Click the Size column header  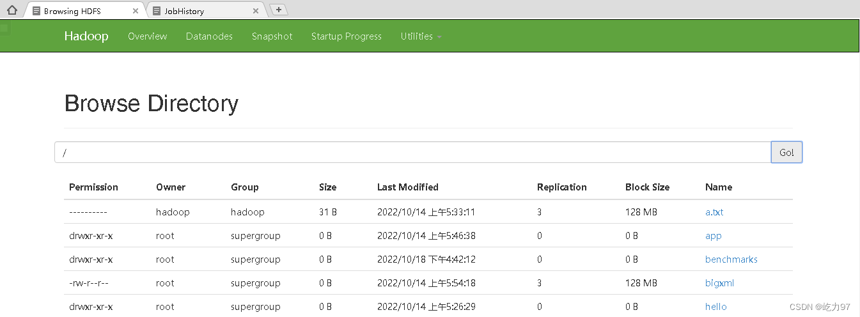[327, 187]
